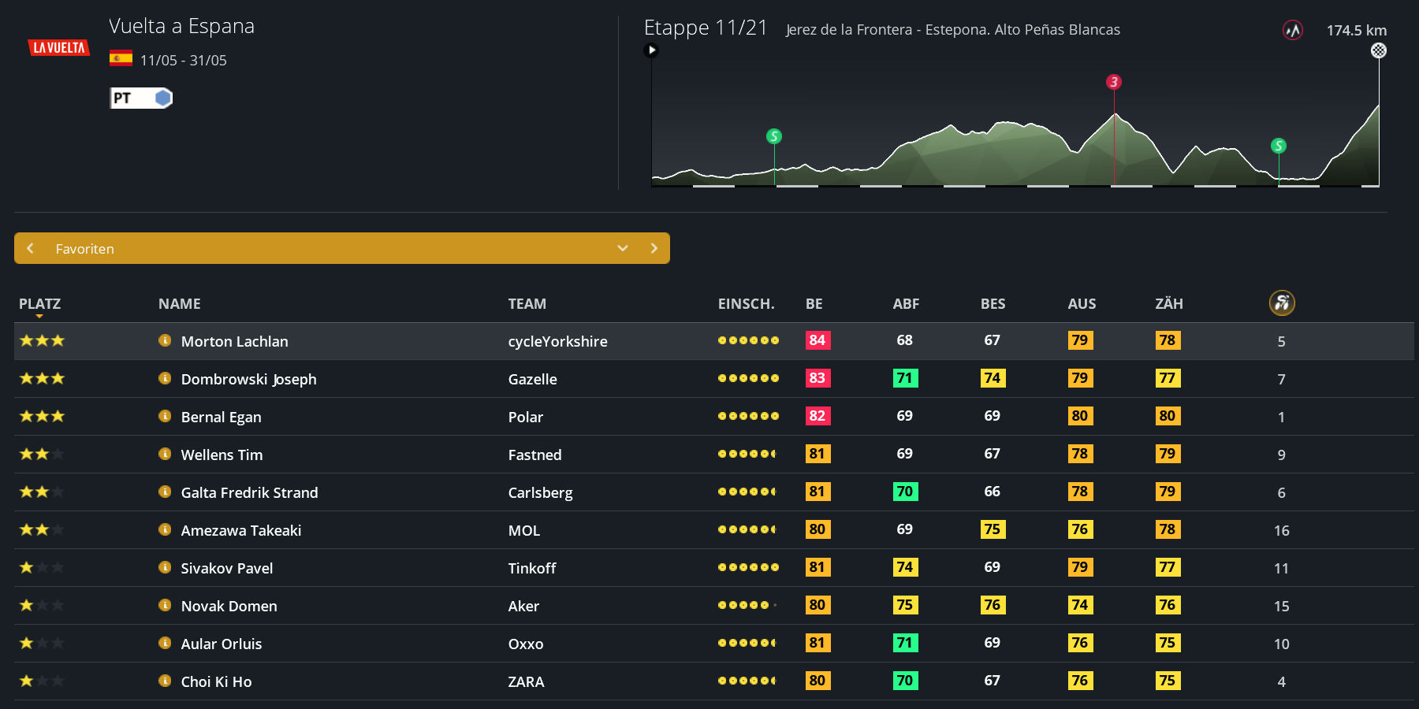The image size is (1419, 709).
Task: Open info icon next to Bernal Egan
Action: coord(165,416)
